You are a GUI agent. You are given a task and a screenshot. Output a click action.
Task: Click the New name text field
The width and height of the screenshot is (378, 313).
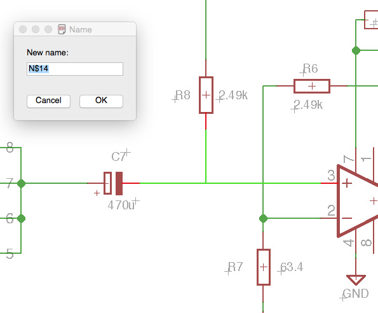(x=75, y=69)
